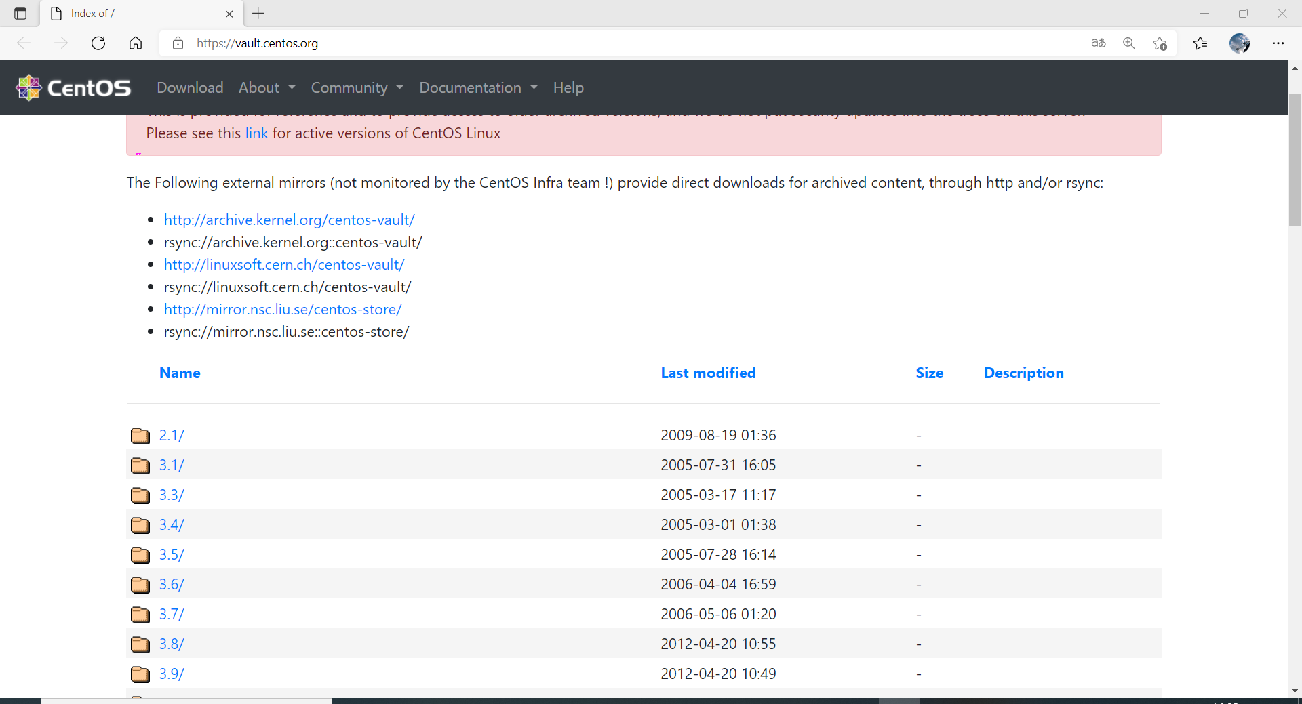Click the zoom magnifier icon
This screenshot has height=704, width=1302.
pyautogui.click(x=1129, y=43)
